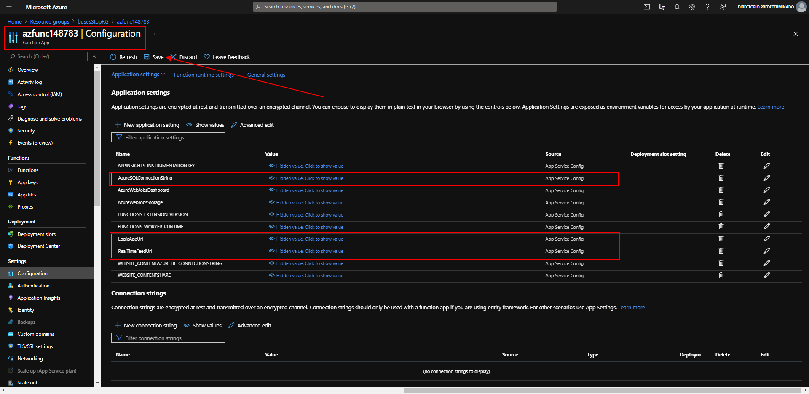Focus the global Azure search bar
This screenshot has height=394, width=809.
coord(404,7)
